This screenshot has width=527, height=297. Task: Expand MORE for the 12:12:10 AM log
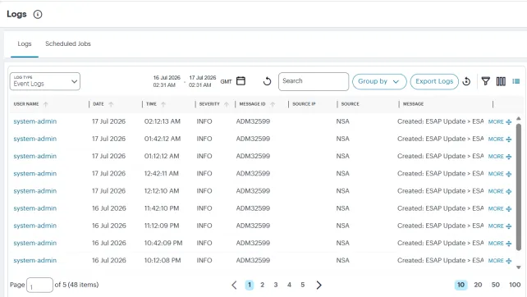[500, 191]
